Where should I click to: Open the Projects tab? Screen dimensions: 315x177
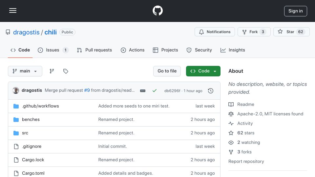tap(165, 50)
